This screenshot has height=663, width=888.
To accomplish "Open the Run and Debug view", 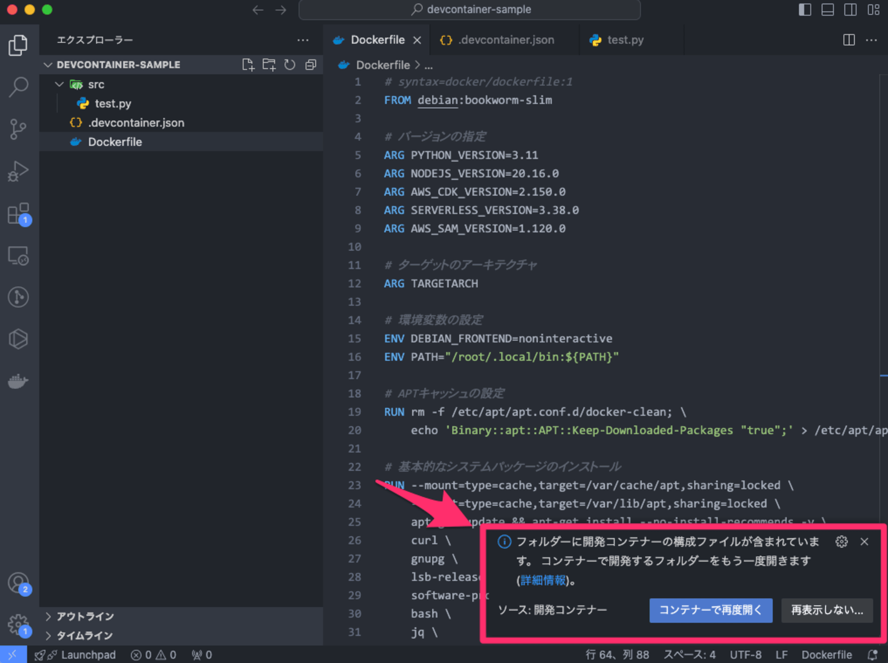I will (18, 171).
